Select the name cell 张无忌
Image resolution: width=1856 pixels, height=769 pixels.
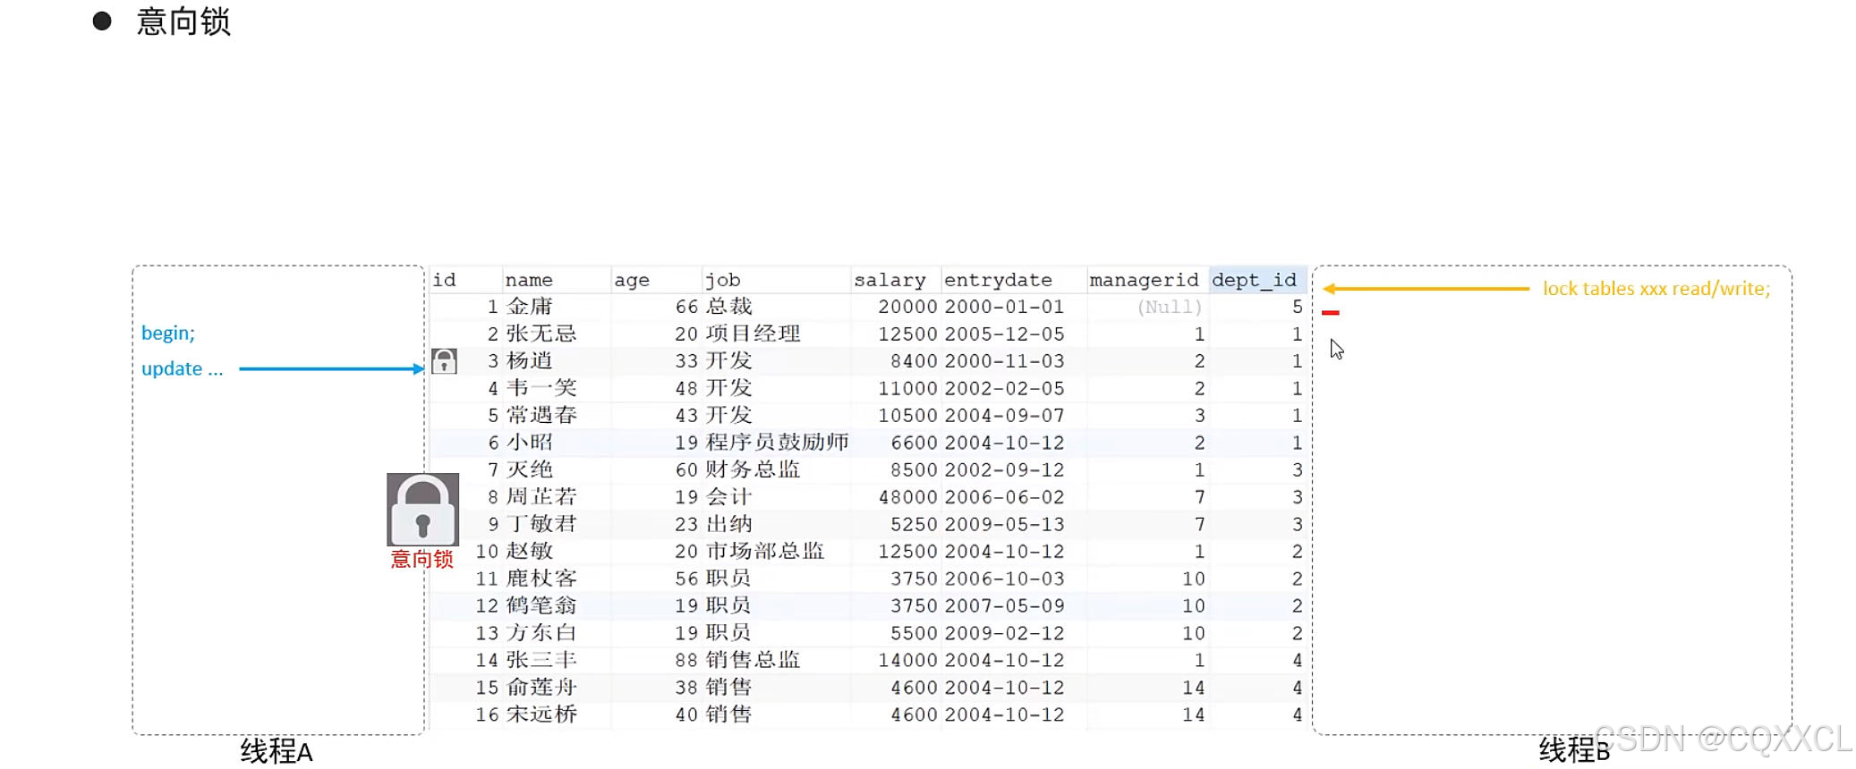coord(541,334)
